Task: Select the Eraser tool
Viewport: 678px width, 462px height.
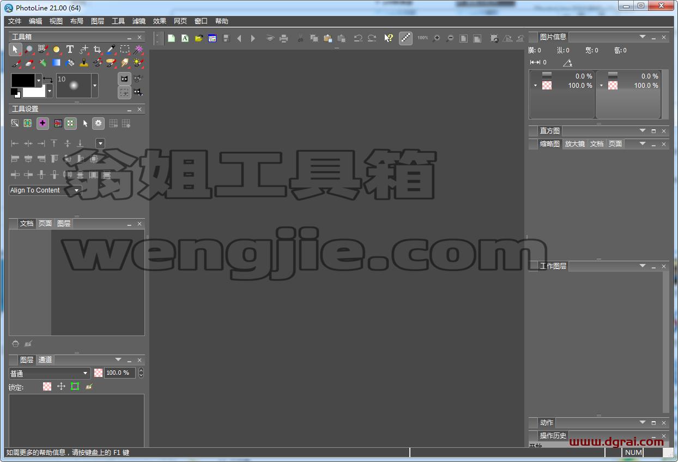Action: pos(29,63)
